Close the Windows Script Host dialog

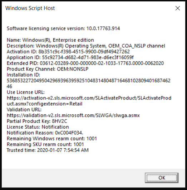tap(177, 8)
